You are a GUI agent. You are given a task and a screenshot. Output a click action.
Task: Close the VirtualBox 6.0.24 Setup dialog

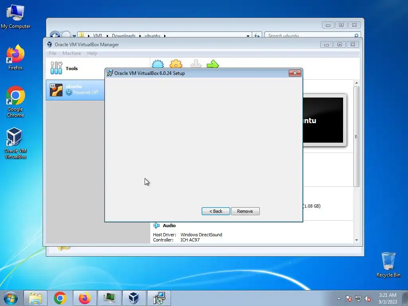tap(295, 73)
